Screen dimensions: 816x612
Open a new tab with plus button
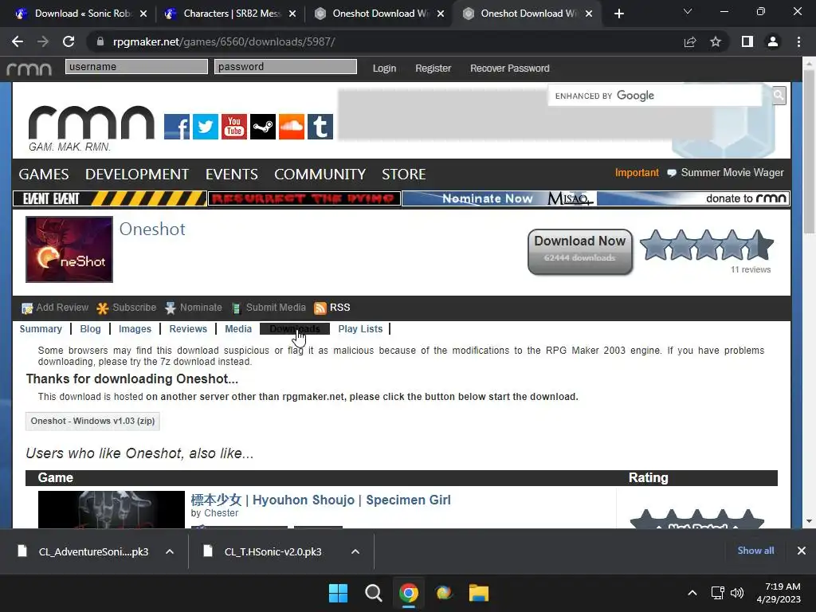(618, 14)
